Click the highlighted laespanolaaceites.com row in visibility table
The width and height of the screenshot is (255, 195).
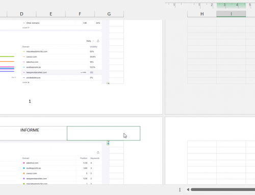point(61,72)
